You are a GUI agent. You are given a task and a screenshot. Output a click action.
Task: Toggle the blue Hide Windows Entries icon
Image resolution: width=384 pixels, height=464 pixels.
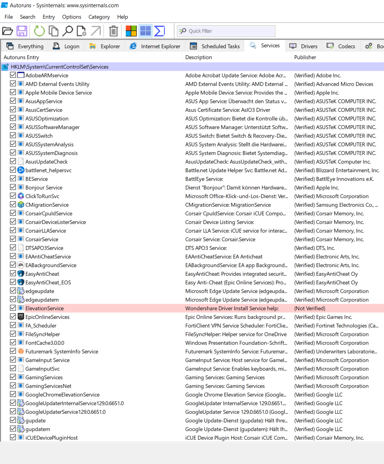pos(146,31)
